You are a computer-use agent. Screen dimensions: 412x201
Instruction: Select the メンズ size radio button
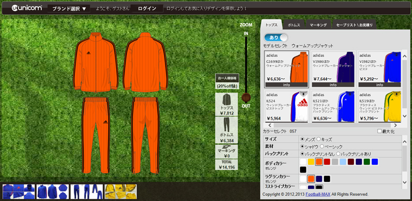click(x=302, y=139)
